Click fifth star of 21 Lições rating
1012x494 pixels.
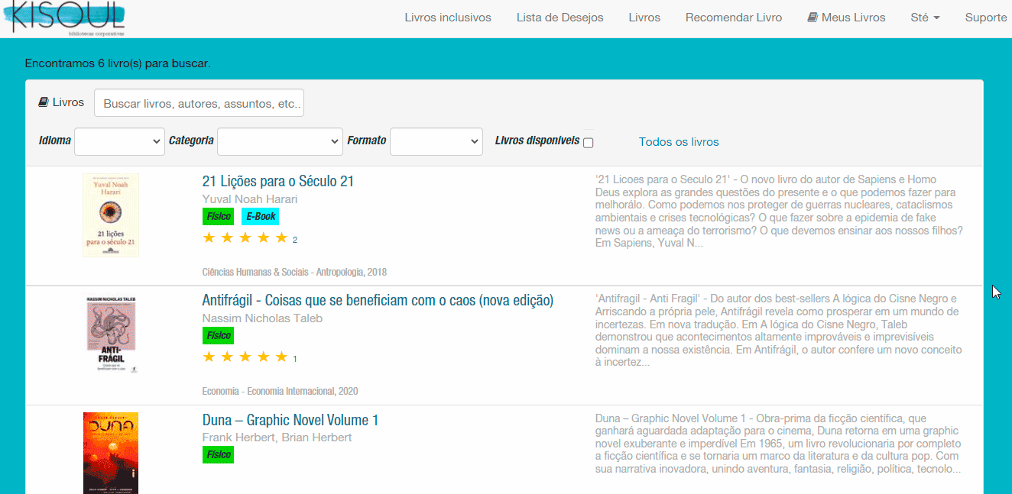[x=281, y=238]
